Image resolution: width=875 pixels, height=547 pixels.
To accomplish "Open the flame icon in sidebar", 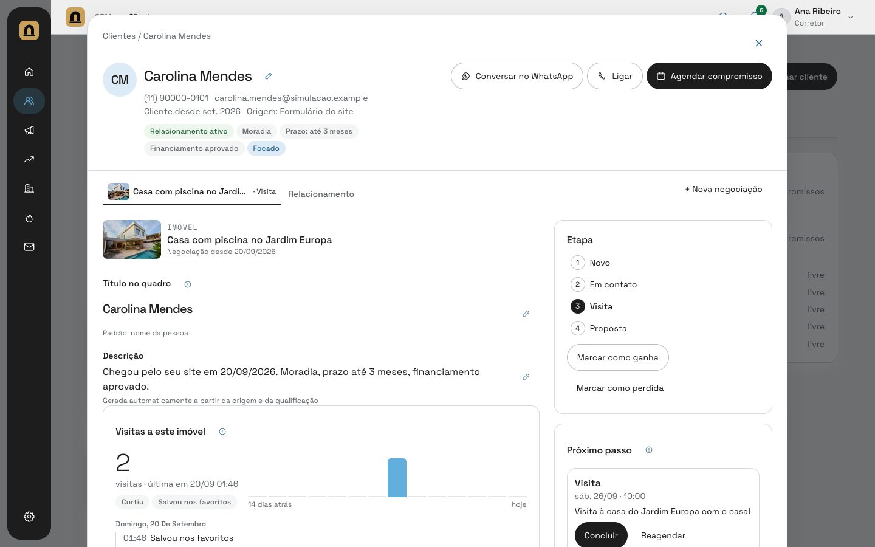I will 29,218.
